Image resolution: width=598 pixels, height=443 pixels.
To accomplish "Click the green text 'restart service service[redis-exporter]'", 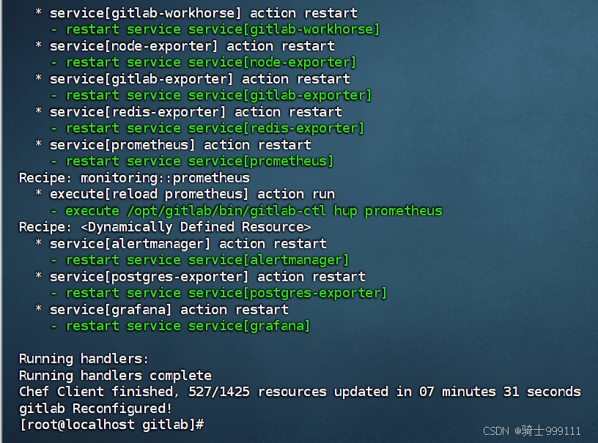I will 215,129.
